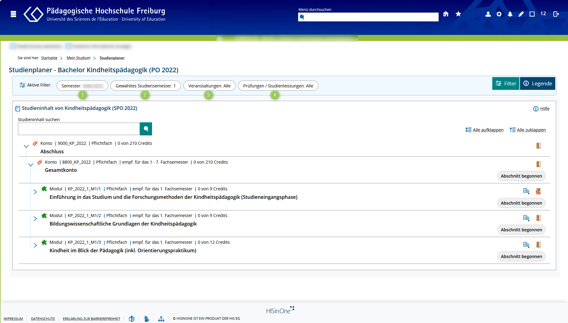Show details for module KP_2022_1_M1/2
Screen dimensions: 568x323
(x=526, y=218)
